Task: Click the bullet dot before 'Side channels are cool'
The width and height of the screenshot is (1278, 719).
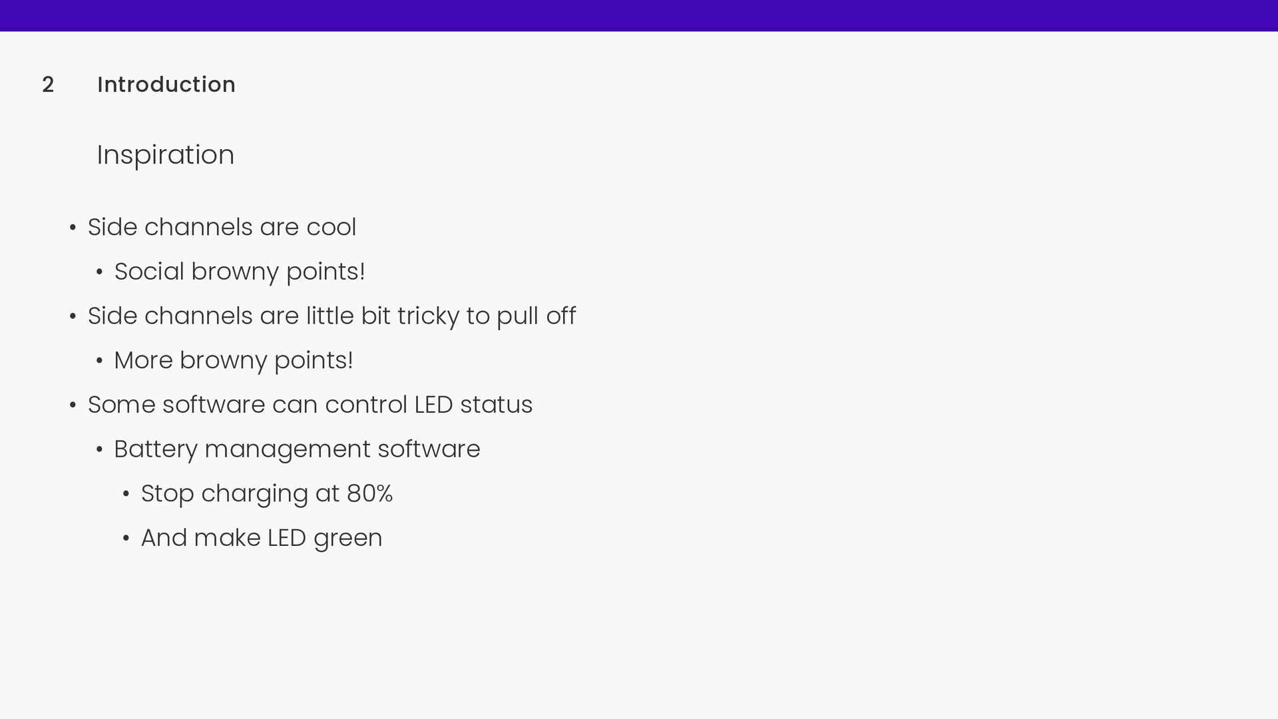Action: [x=73, y=228]
